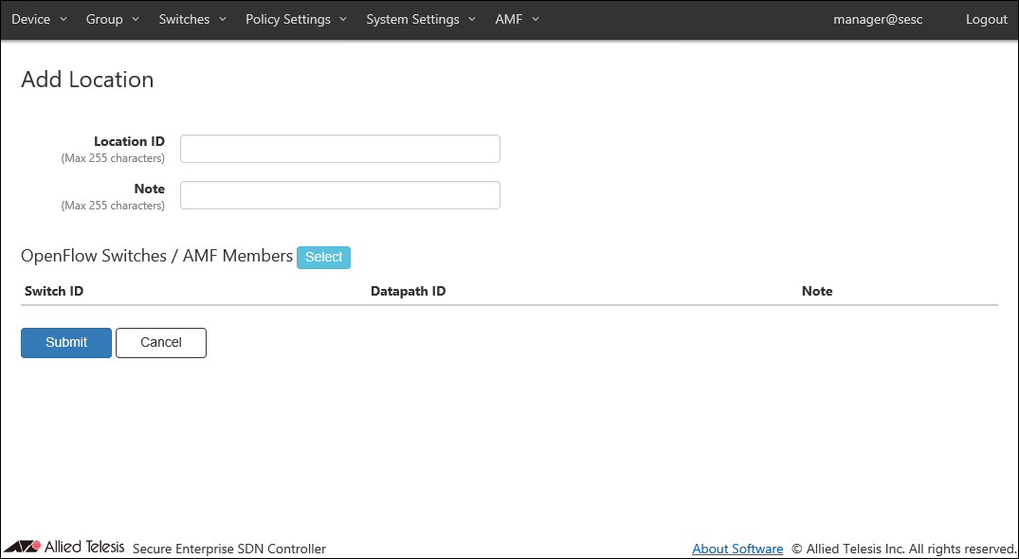The width and height of the screenshot is (1019, 559).
Task: Focus the Note input field
Action: point(340,195)
